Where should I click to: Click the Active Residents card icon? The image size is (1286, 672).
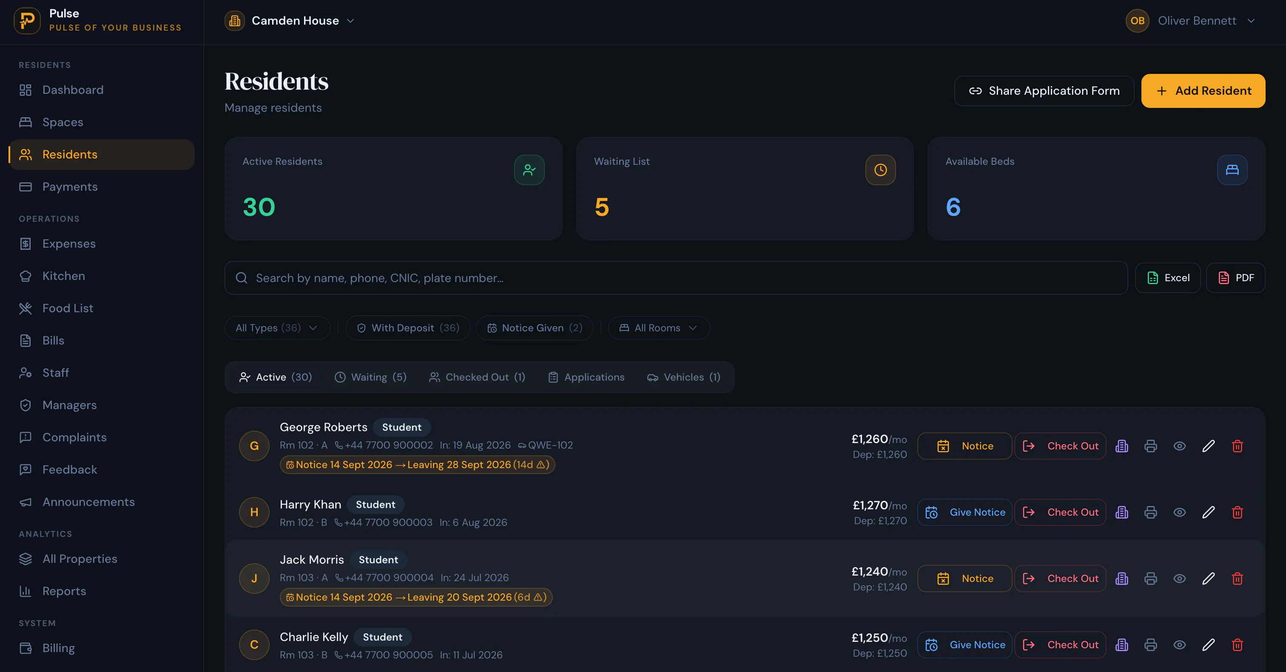[x=529, y=170]
